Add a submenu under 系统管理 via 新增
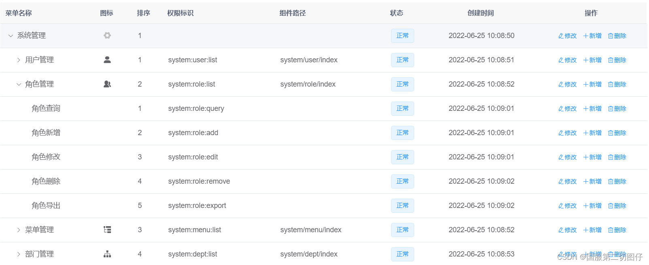The image size is (649, 265). [x=592, y=36]
